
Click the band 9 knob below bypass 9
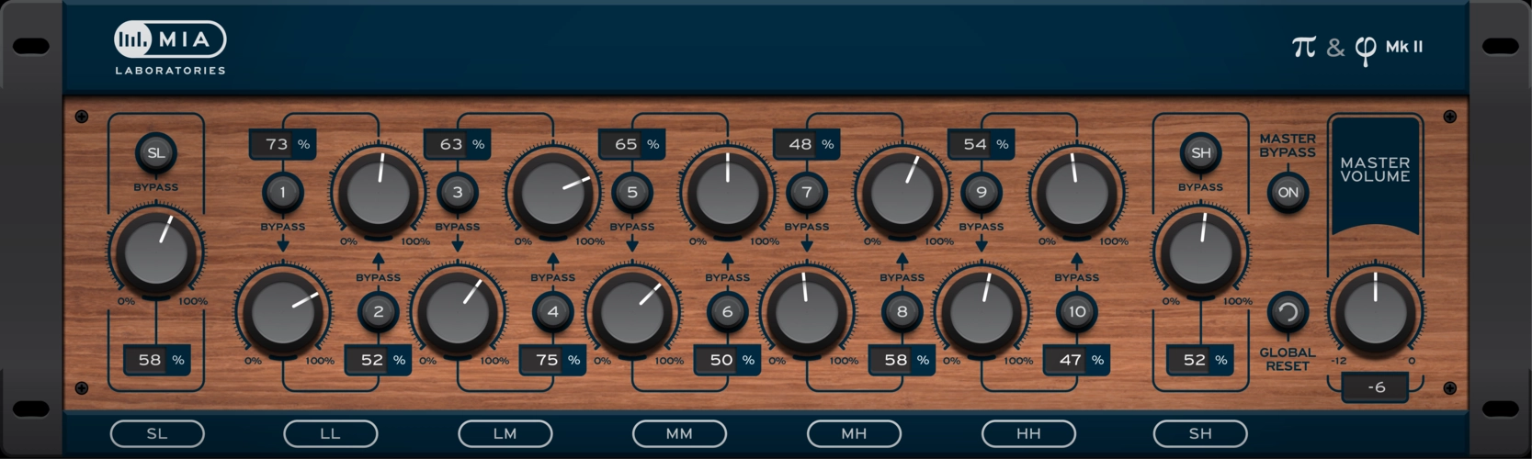[x=982, y=310]
